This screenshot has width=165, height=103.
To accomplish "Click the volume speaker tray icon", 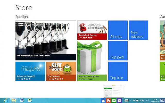I will point(143,101).
